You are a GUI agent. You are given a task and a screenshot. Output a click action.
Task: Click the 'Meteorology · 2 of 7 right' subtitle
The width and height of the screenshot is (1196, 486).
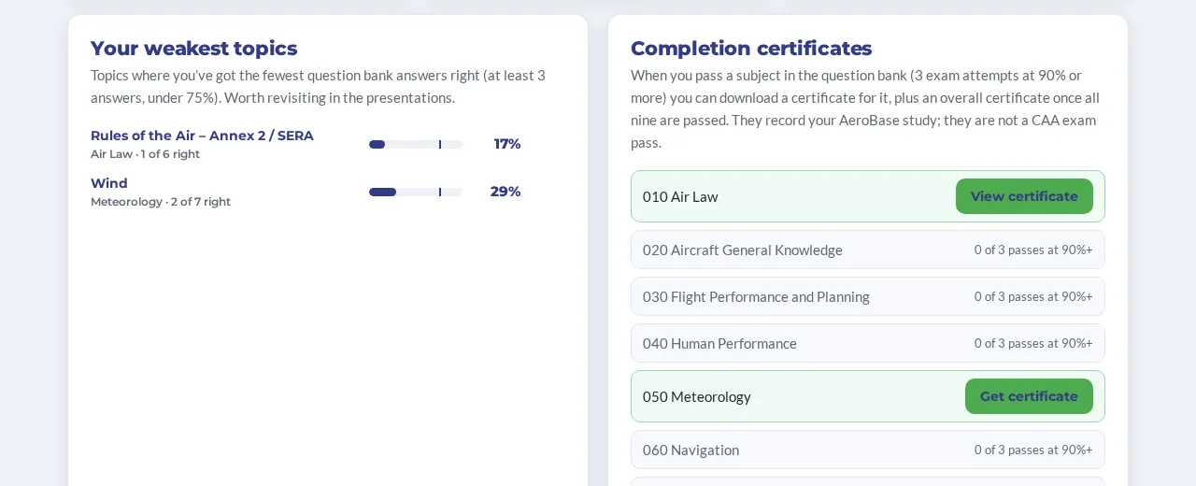[x=161, y=202]
